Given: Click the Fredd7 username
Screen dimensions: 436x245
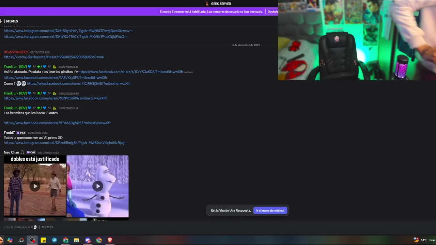Looking at the screenshot, I should (9, 133).
